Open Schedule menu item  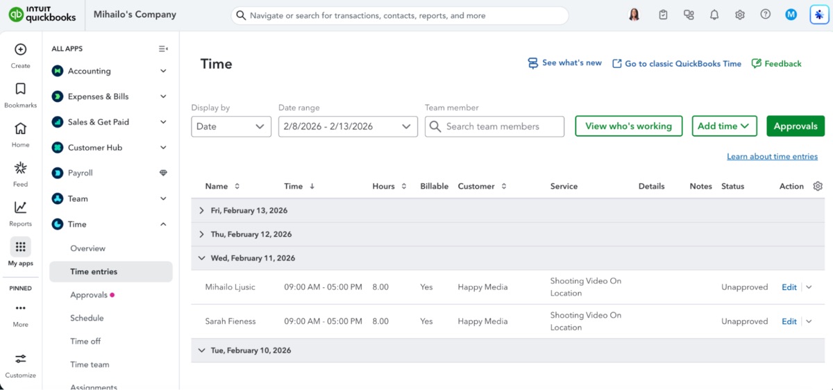tap(87, 318)
